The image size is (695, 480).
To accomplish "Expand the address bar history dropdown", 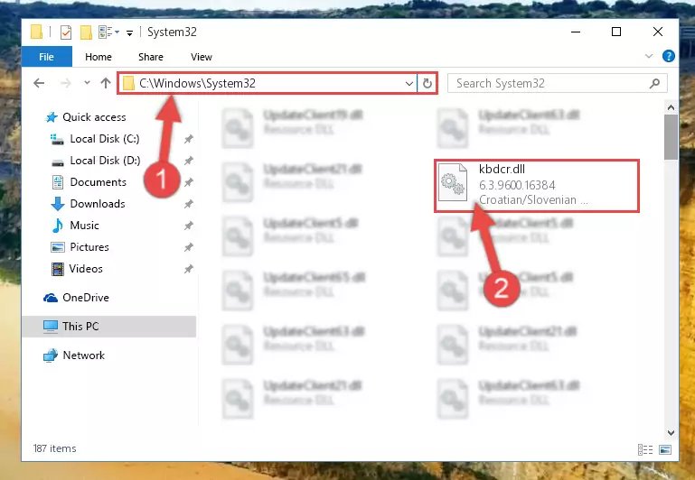I will coord(409,83).
